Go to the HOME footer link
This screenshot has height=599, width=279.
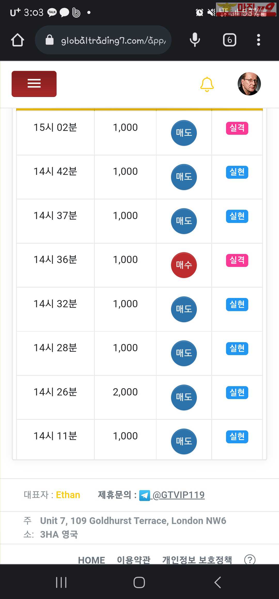coord(91,560)
